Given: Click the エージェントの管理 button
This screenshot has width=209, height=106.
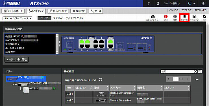Looking at the screenshot, I should tap(17, 59).
